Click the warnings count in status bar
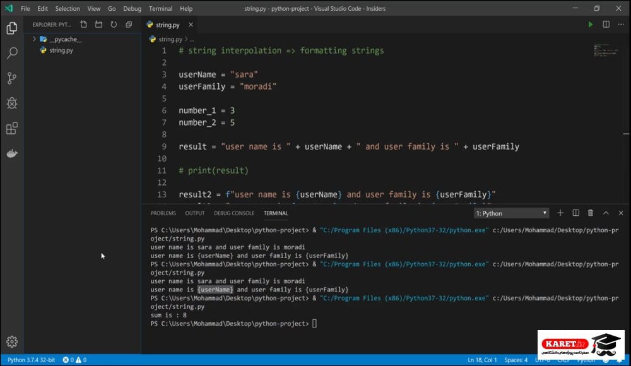Image resolution: width=631 pixels, height=366 pixels. click(81, 360)
